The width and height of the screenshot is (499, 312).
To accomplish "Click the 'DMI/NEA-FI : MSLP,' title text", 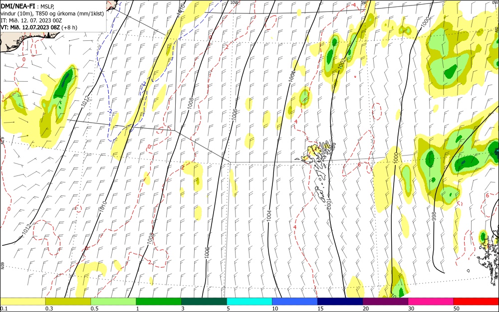I will pyautogui.click(x=27, y=6).
